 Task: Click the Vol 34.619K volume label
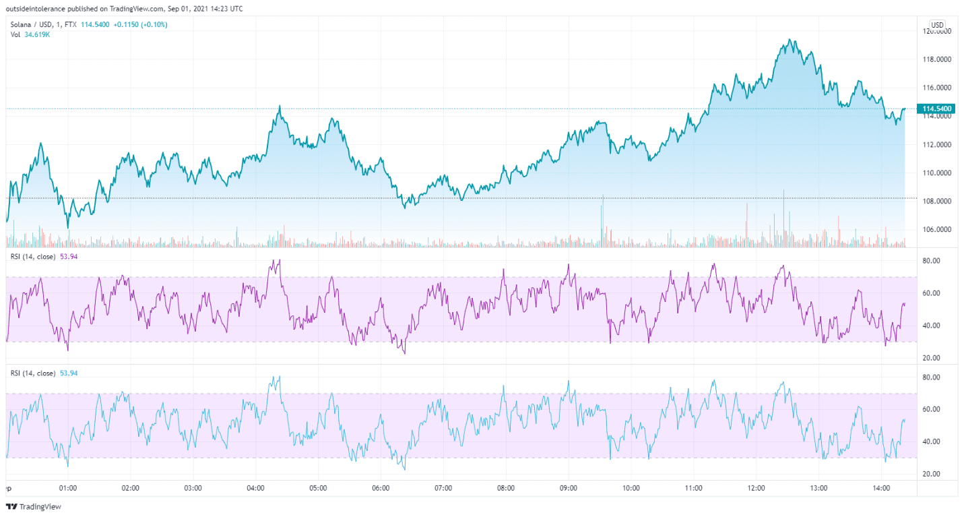(x=30, y=34)
